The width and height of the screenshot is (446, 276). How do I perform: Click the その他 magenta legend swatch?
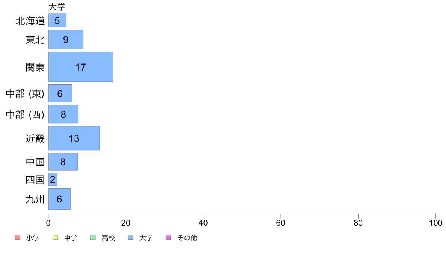[x=169, y=237]
